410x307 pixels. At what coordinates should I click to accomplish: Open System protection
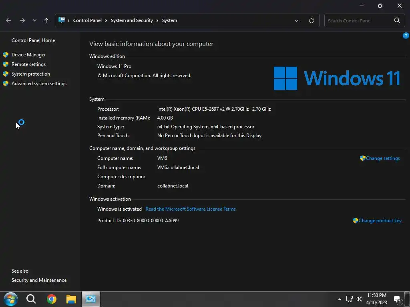pyautogui.click(x=30, y=74)
